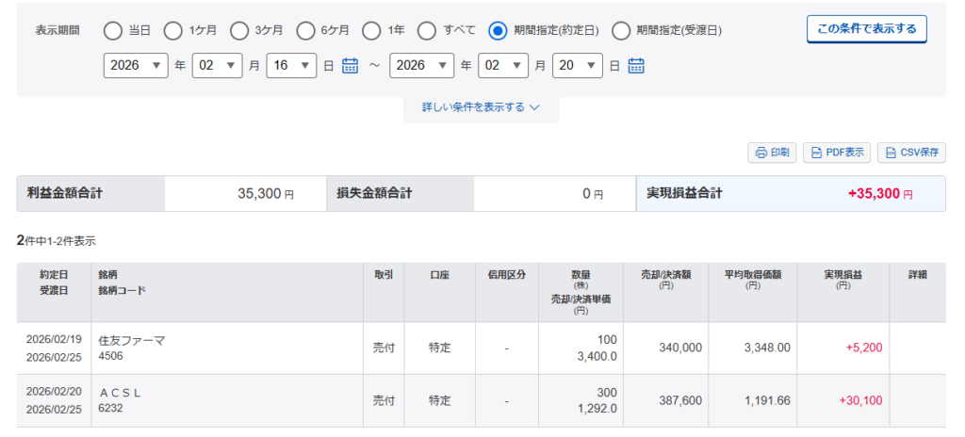Pick the 1年 display period
Viewport: 965px width, 437px height.
click(372, 30)
